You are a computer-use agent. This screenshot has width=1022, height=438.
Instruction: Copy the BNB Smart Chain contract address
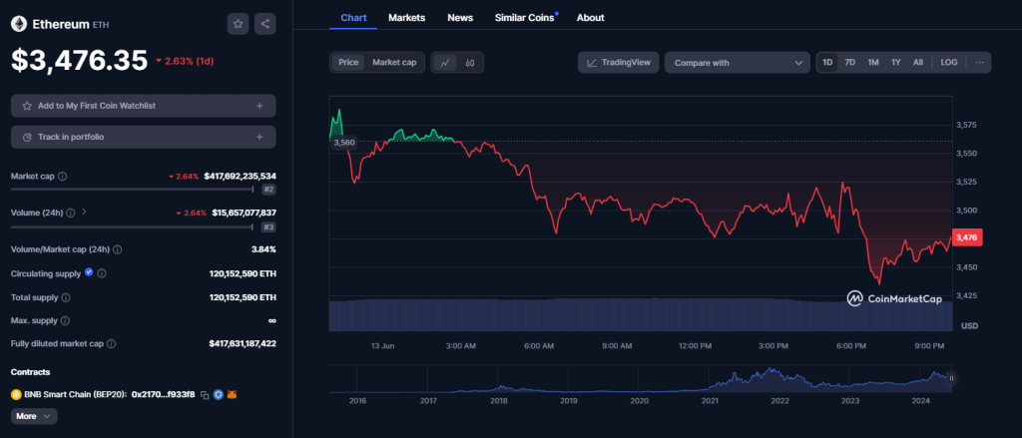click(x=205, y=395)
